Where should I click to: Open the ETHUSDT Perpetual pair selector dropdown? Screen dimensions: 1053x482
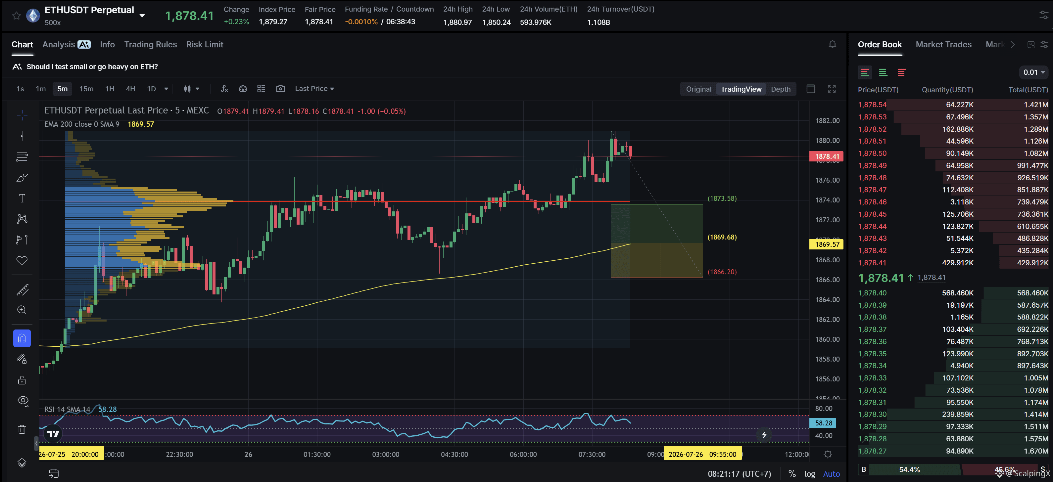[142, 16]
